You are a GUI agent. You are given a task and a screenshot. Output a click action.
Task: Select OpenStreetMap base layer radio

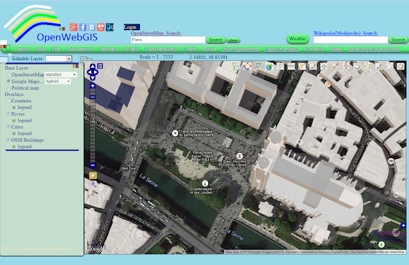click(8, 74)
